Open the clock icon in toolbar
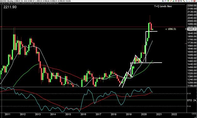This screenshot has height=118, width=197. click(x=178, y=1)
